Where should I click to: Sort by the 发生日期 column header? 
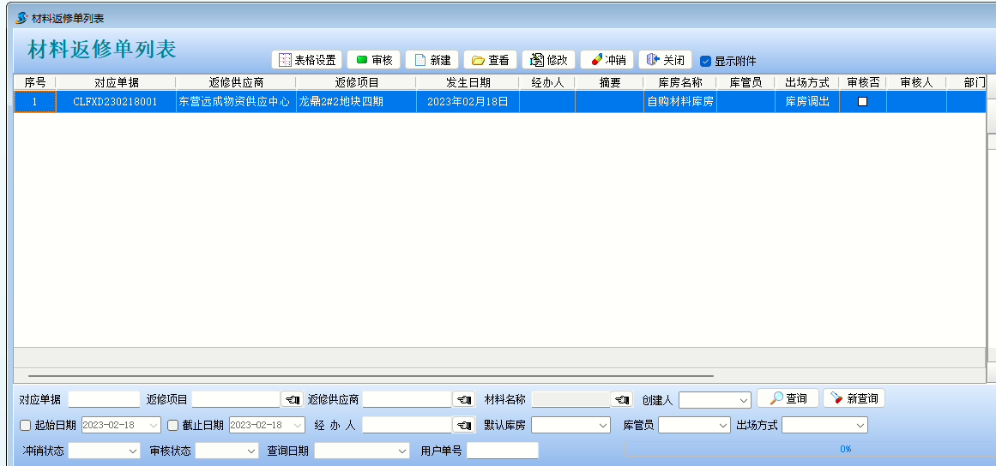pos(468,82)
